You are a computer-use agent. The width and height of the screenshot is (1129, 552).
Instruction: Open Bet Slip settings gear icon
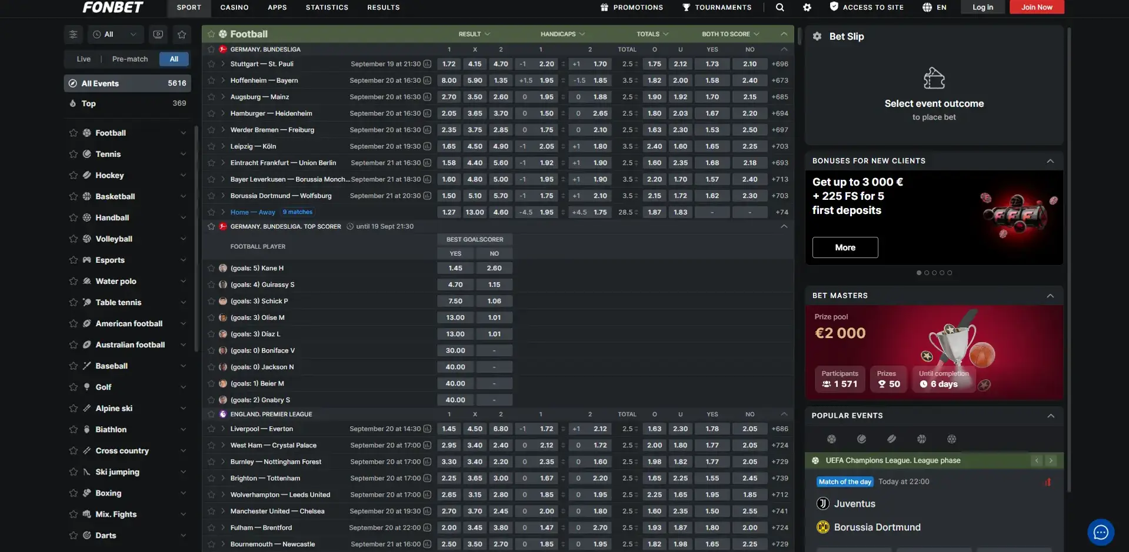817,36
